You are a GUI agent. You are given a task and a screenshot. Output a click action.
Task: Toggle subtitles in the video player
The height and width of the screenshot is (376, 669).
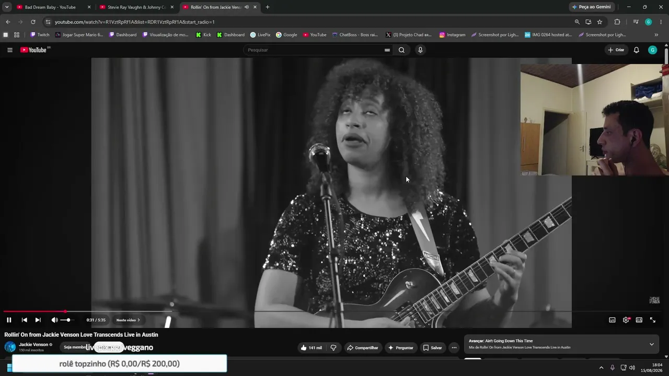point(612,320)
